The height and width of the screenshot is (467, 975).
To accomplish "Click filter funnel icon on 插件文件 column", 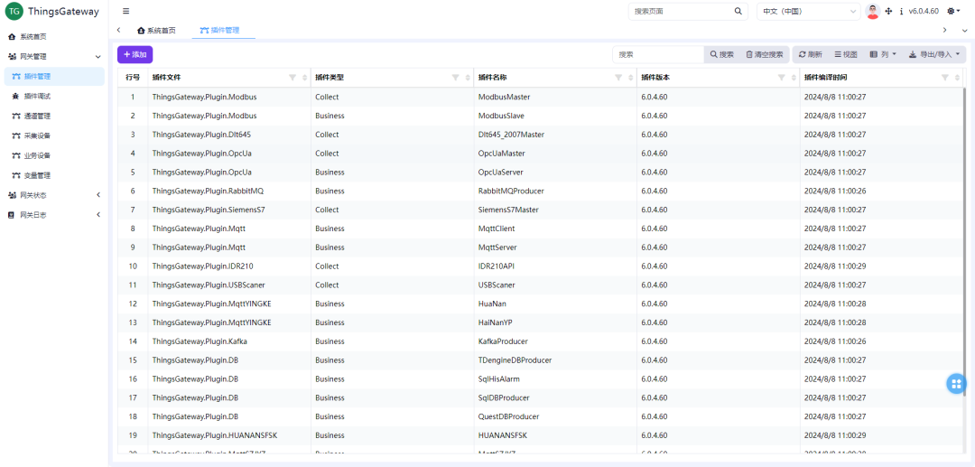I will click(292, 78).
